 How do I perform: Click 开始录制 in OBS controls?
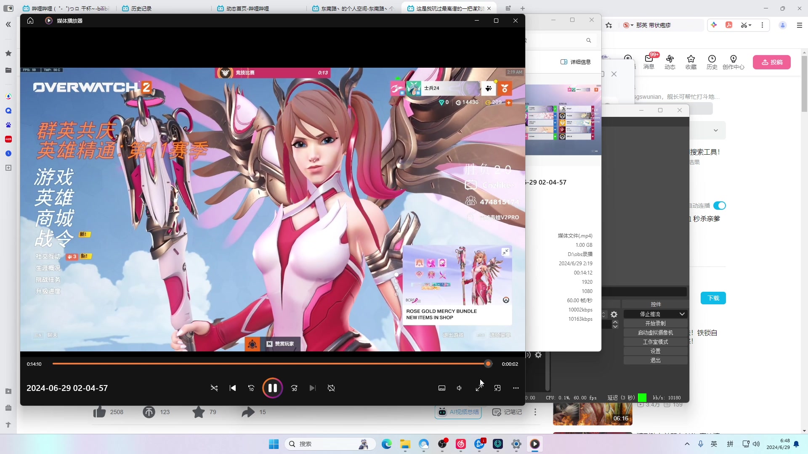655,323
